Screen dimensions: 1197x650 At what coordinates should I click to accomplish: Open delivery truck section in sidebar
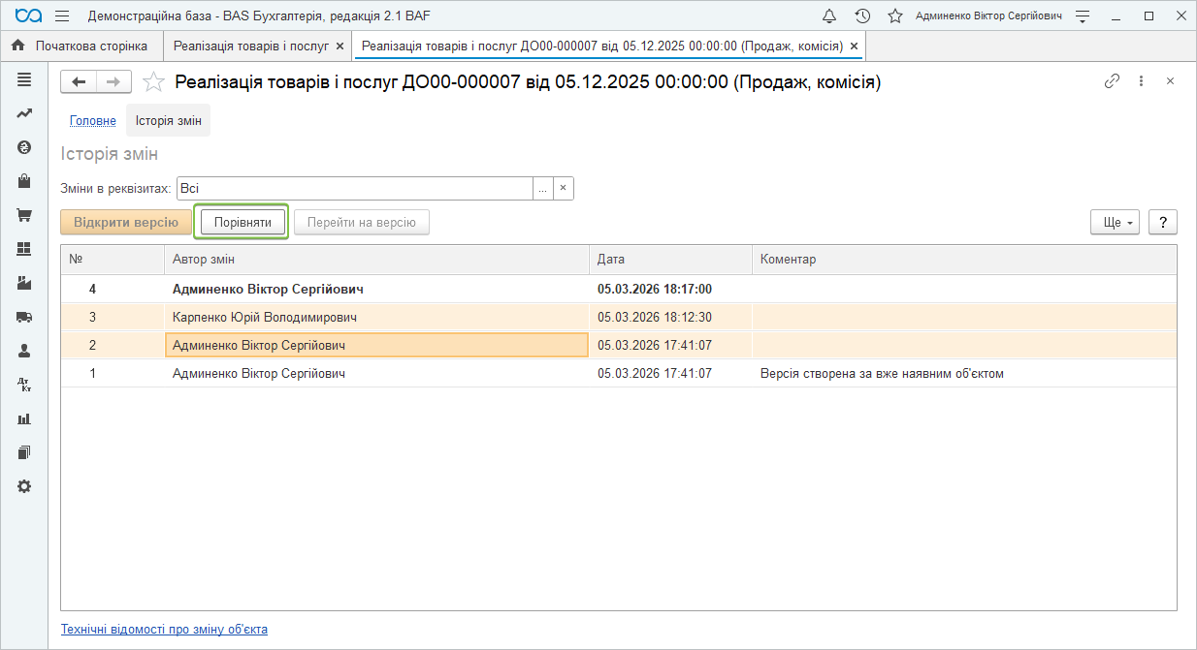(24, 317)
